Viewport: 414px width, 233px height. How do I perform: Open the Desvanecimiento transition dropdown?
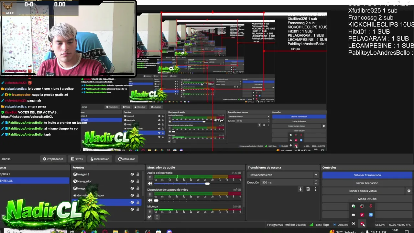pyautogui.click(x=283, y=175)
